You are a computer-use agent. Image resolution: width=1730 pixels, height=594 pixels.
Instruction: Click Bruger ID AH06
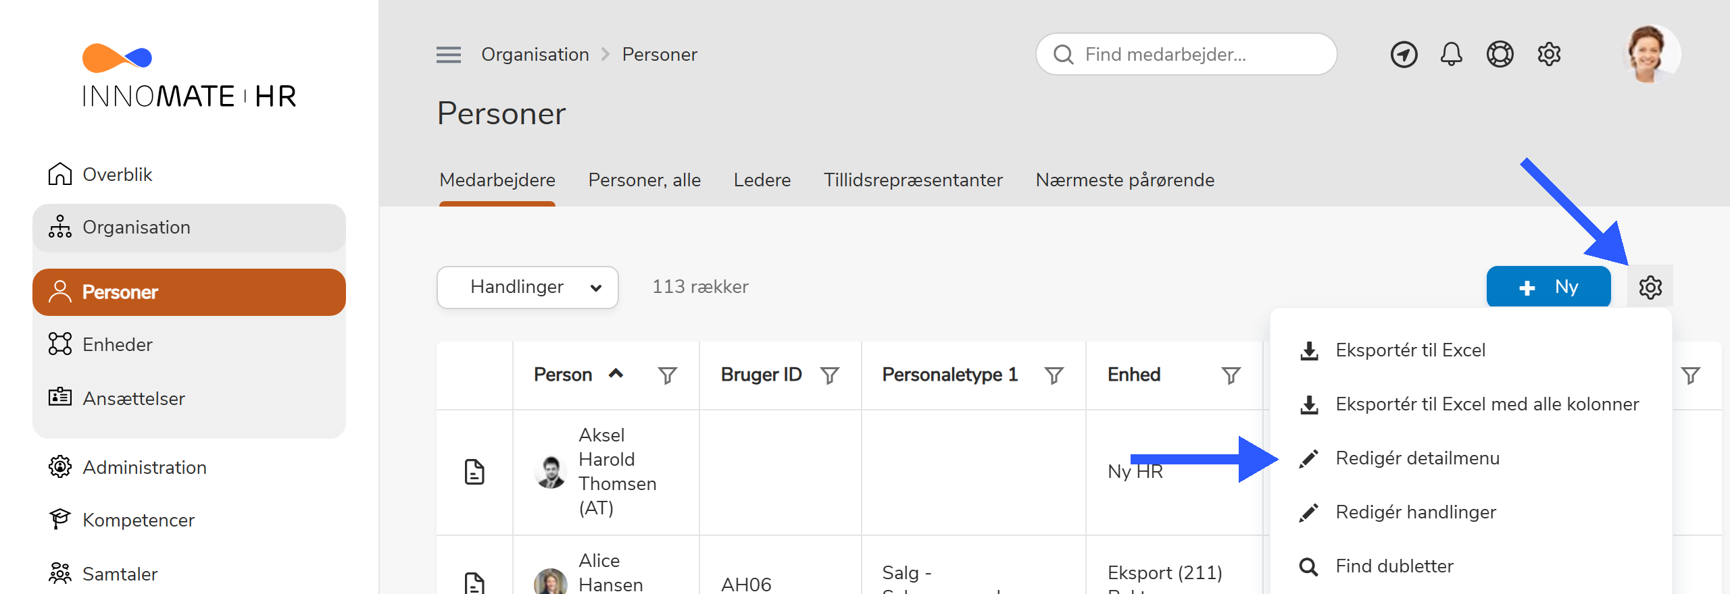pyautogui.click(x=746, y=584)
